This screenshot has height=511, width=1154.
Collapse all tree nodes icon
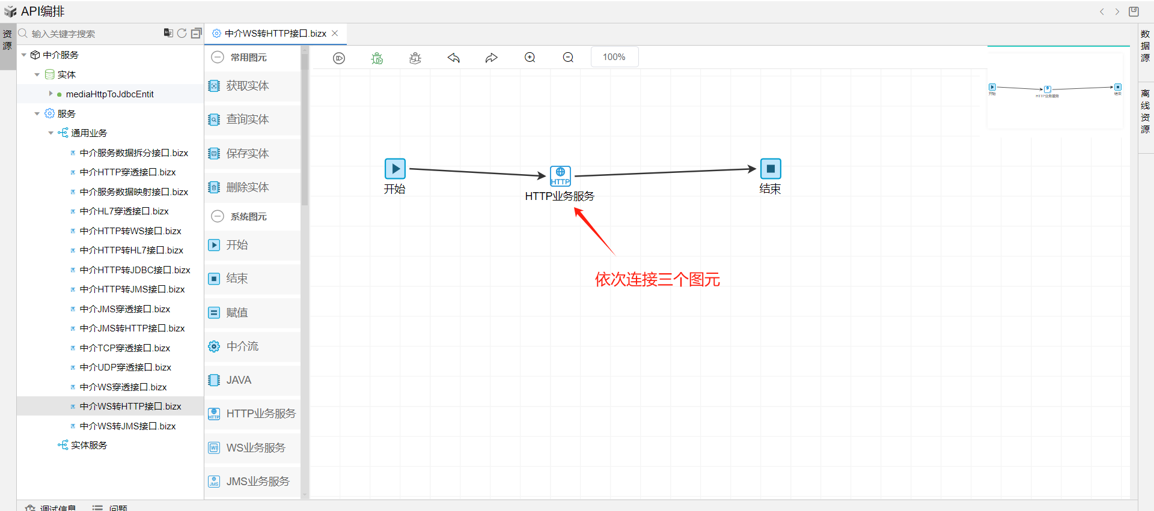[196, 33]
